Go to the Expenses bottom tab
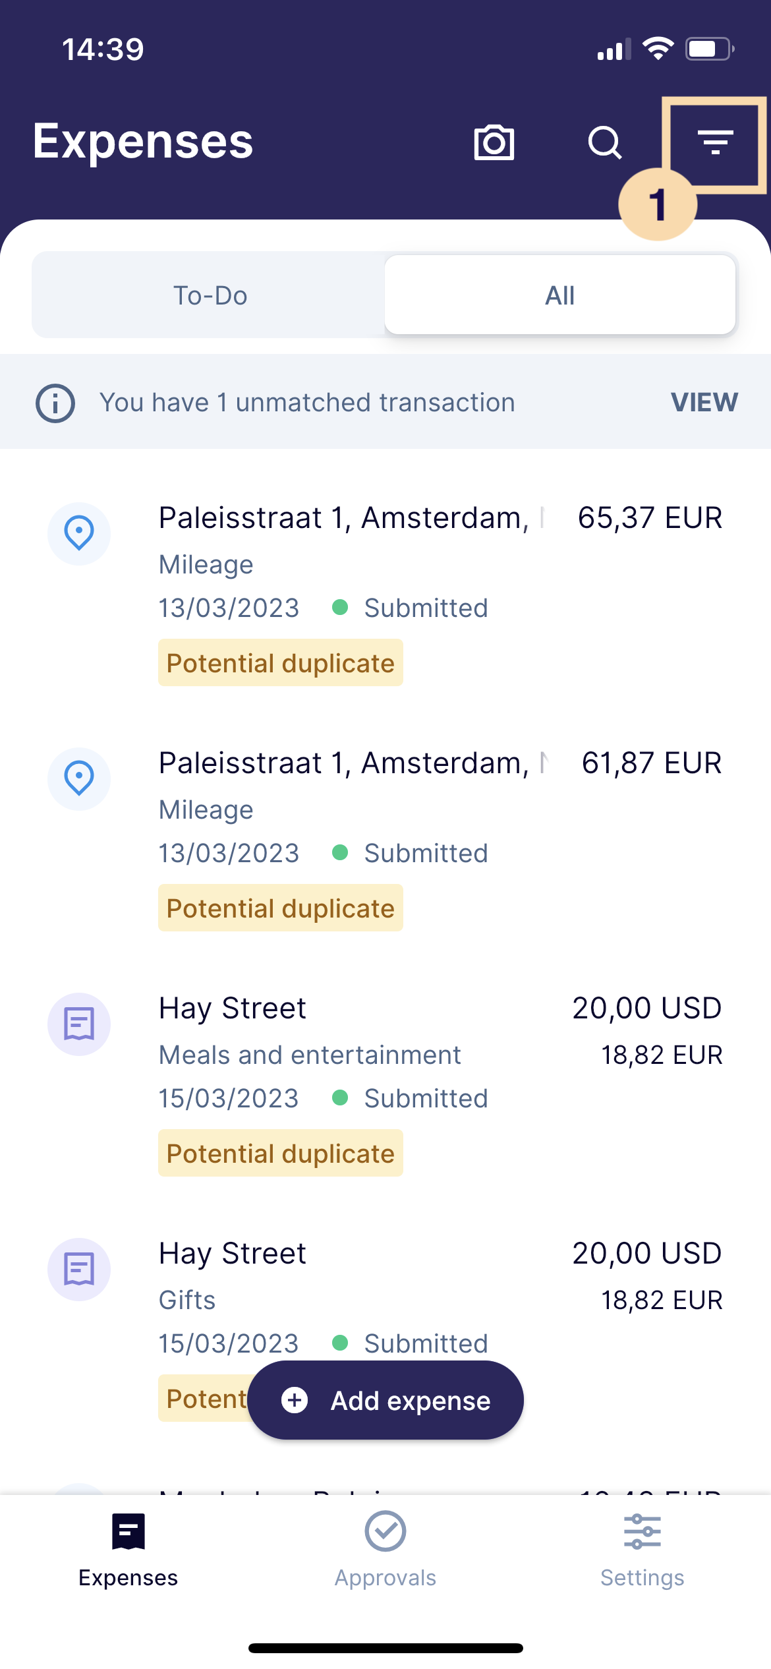Viewport: 771px width, 1669px height. 128,1549
